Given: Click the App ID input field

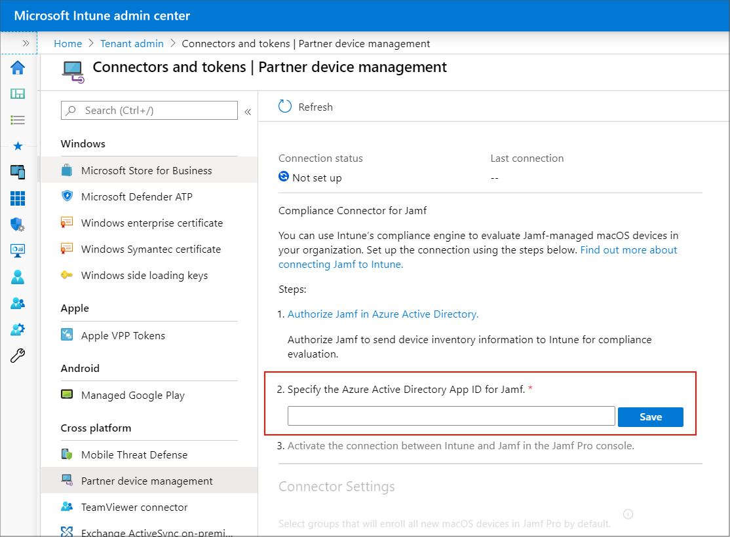Looking at the screenshot, I should click(x=451, y=416).
